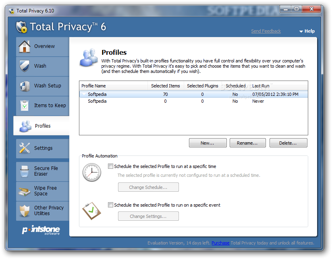Open Secure File Eraser label
The width and height of the screenshot is (332, 259).
pos(46,171)
